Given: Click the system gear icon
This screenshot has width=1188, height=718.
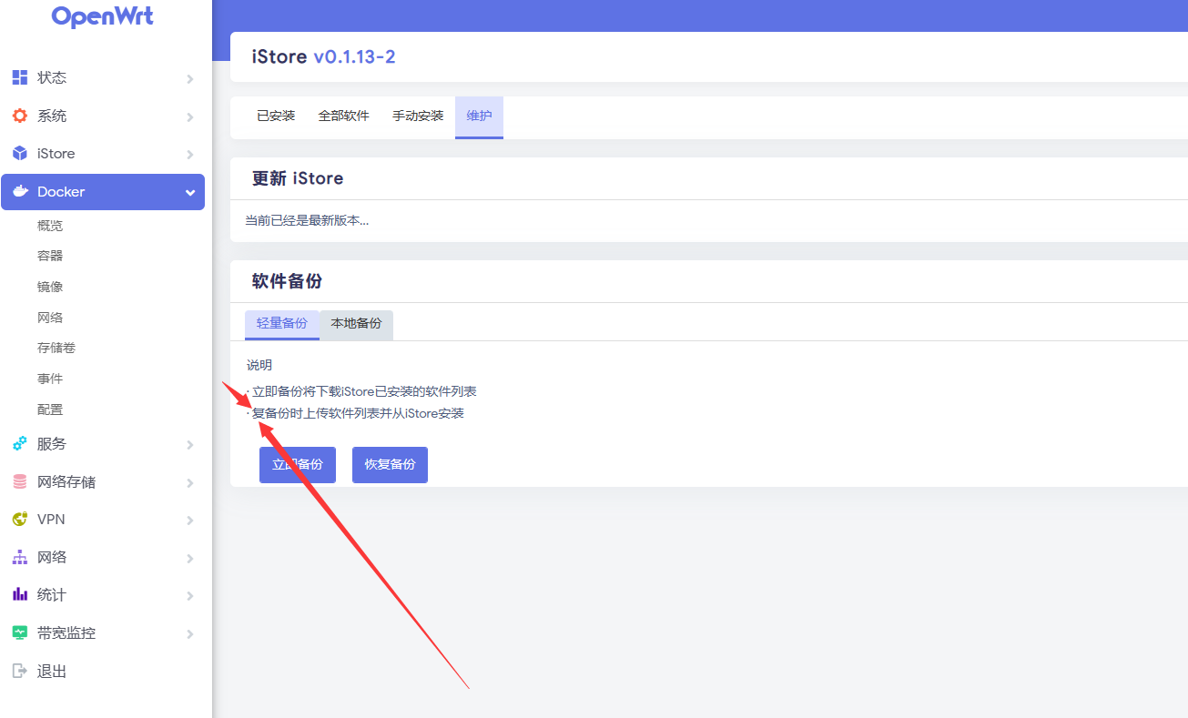Looking at the screenshot, I should click(19, 116).
